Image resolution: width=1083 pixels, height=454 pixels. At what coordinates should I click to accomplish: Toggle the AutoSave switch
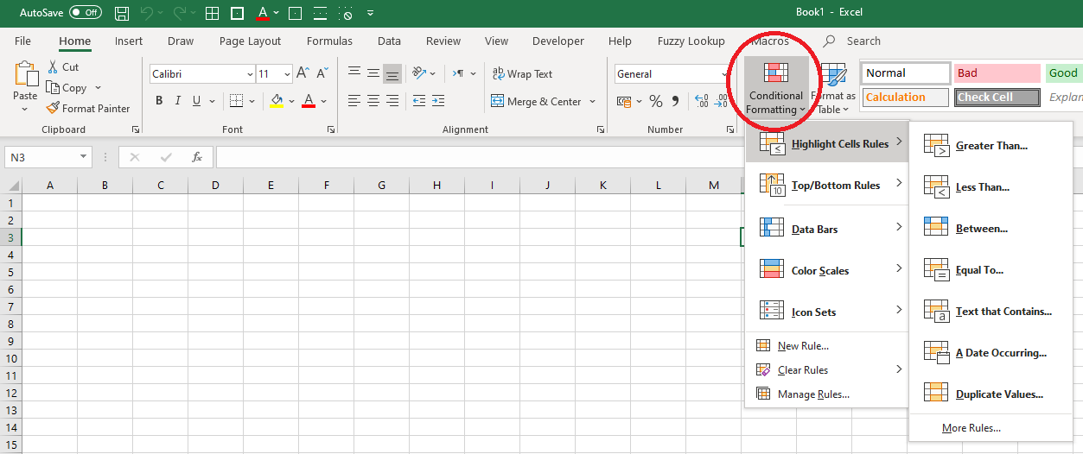coord(85,13)
